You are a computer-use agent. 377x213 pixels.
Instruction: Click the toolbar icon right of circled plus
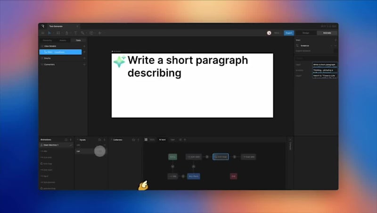[x=100, y=33]
